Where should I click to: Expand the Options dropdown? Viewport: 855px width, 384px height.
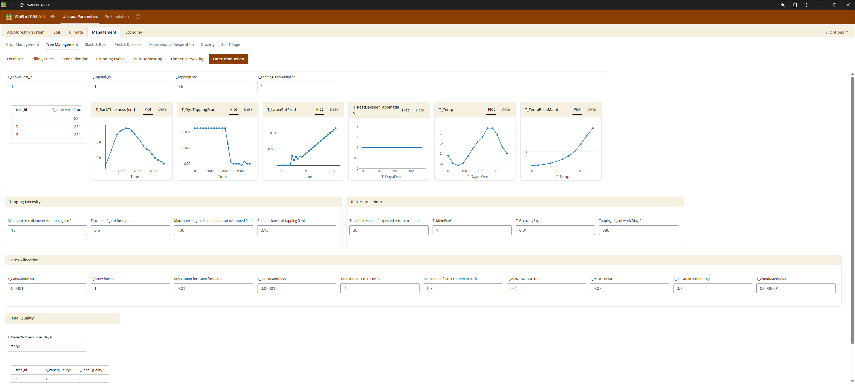(836, 32)
